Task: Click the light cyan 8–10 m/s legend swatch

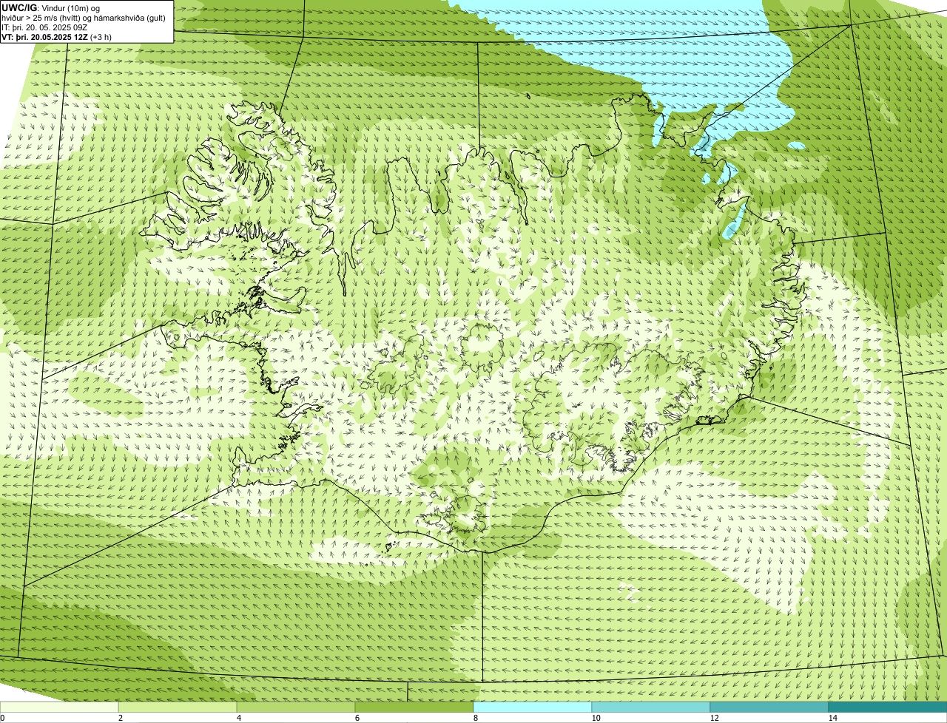Action: [x=533, y=707]
